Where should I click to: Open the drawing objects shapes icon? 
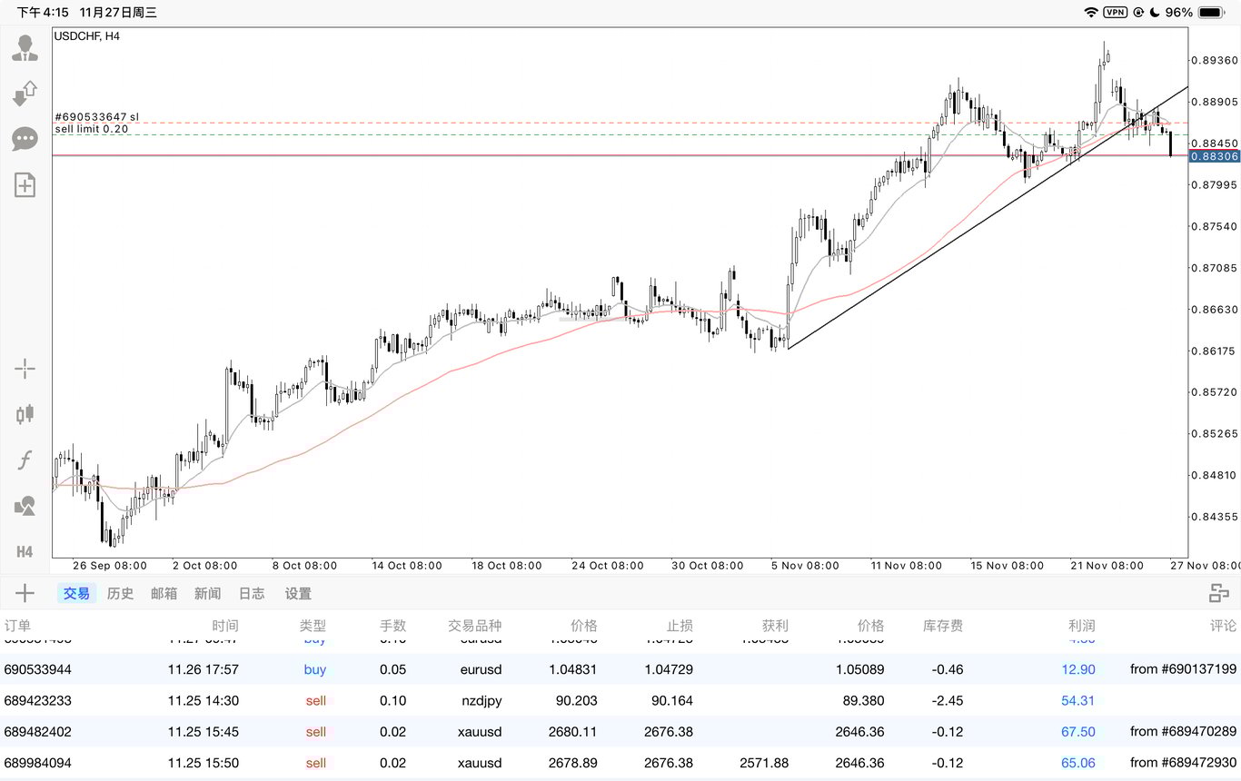25,507
